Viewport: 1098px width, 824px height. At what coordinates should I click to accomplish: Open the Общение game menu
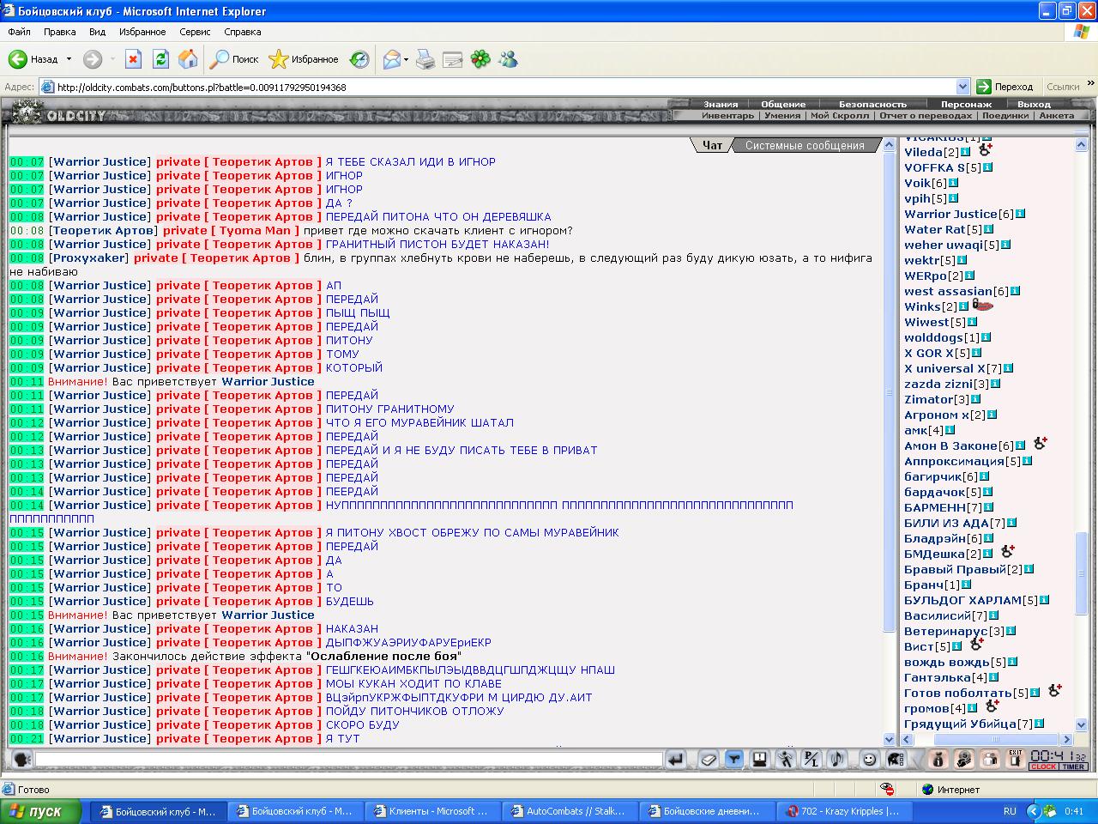783,104
